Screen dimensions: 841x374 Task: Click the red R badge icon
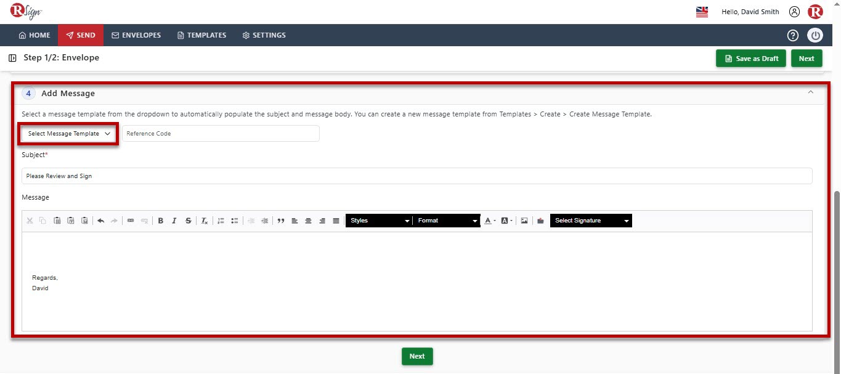coord(815,12)
